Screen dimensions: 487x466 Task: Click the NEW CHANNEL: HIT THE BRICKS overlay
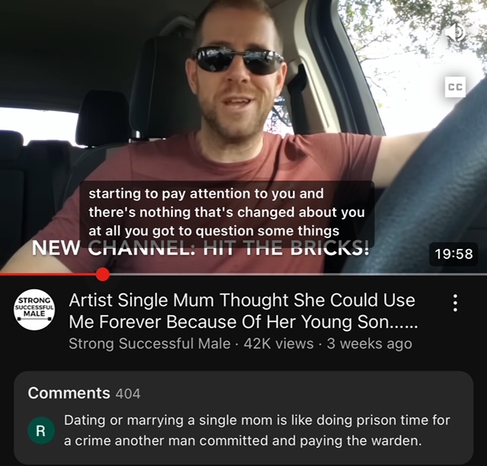pyautogui.click(x=201, y=247)
